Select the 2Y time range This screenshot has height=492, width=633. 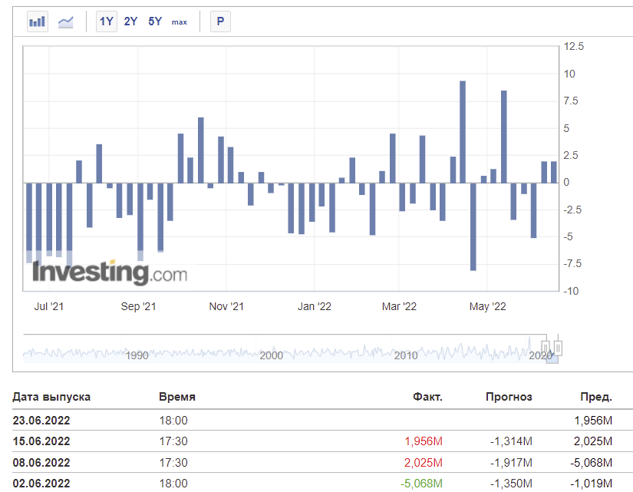tap(130, 21)
